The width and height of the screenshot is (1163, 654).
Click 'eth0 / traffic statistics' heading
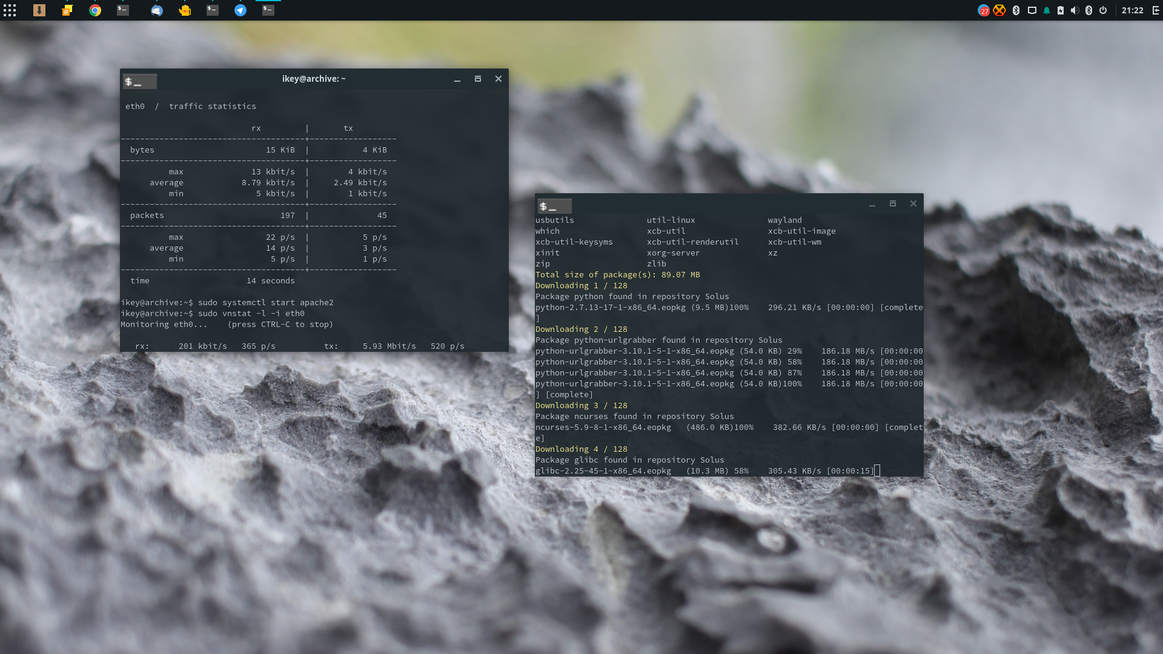(191, 107)
